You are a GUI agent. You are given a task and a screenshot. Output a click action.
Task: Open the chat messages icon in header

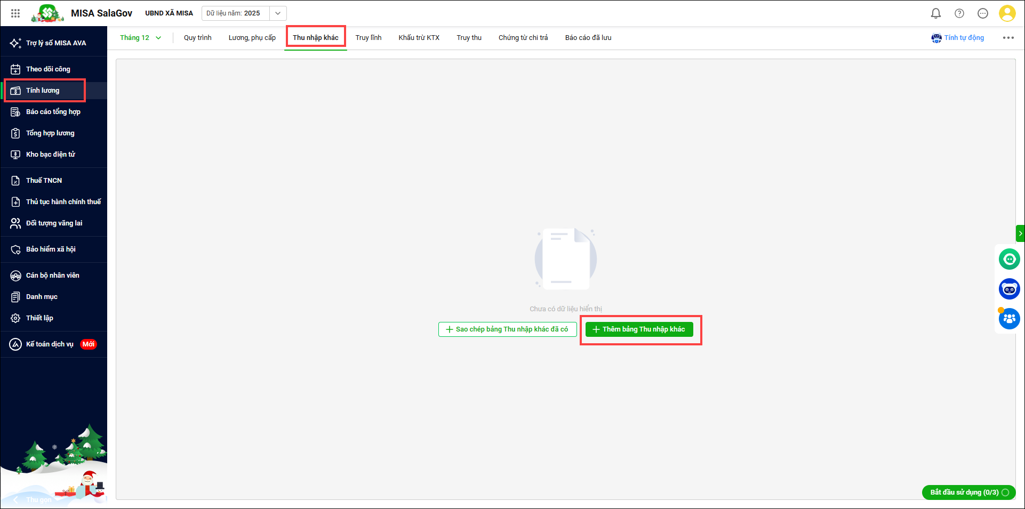tap(982, 13)
